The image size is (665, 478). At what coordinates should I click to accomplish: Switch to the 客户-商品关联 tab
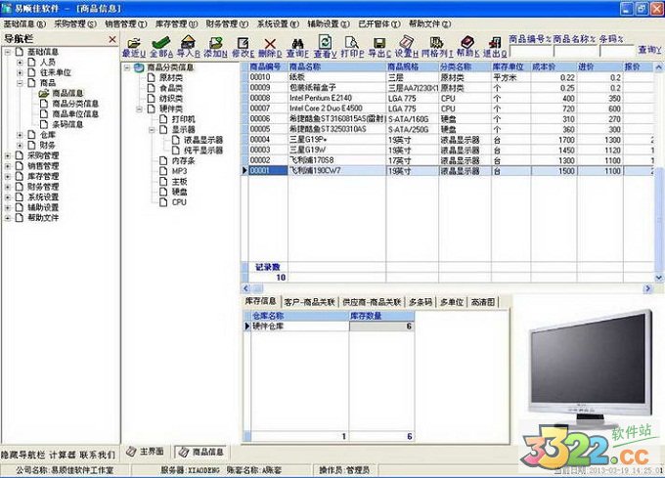pos(310,302)
